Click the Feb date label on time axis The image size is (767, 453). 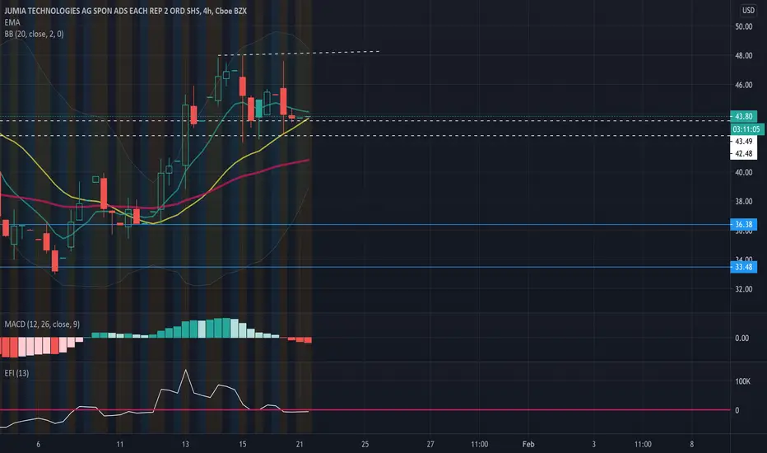click(x=528, y=444)
